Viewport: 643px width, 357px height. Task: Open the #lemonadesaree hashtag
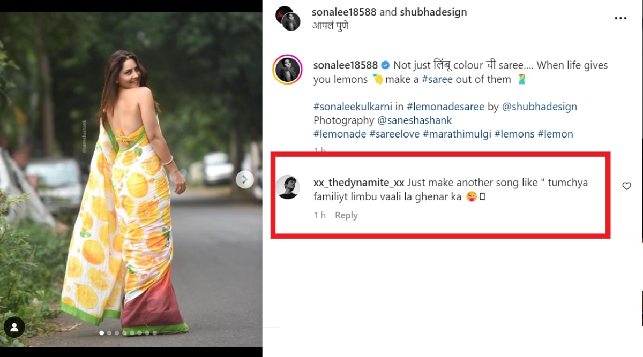[445, 107]
